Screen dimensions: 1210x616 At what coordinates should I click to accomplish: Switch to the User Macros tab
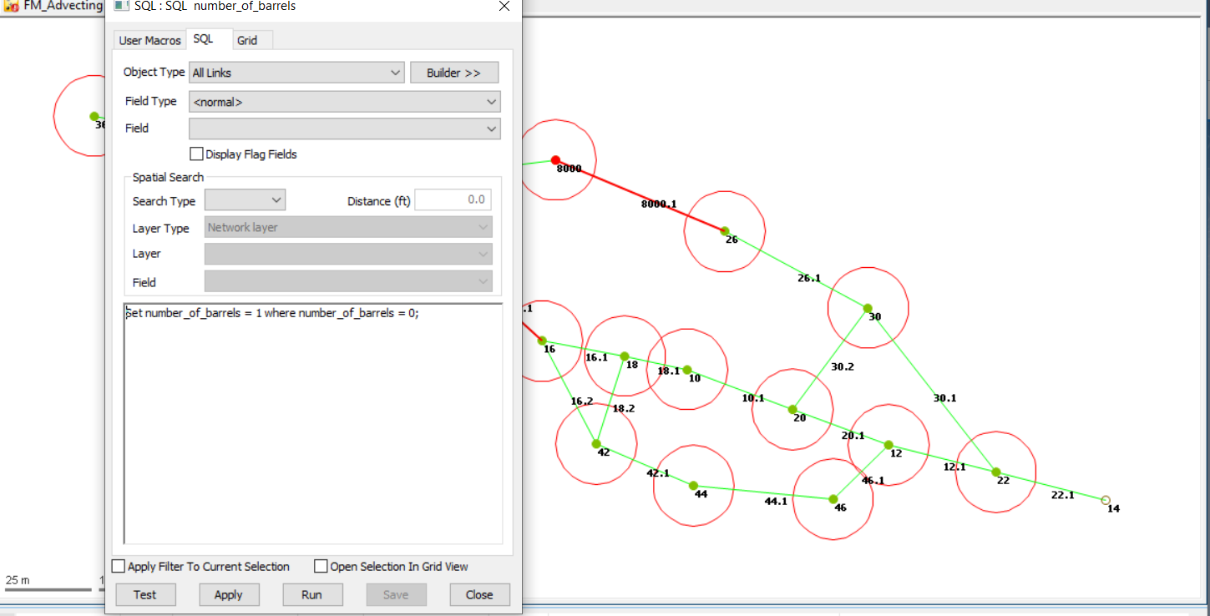149,39
